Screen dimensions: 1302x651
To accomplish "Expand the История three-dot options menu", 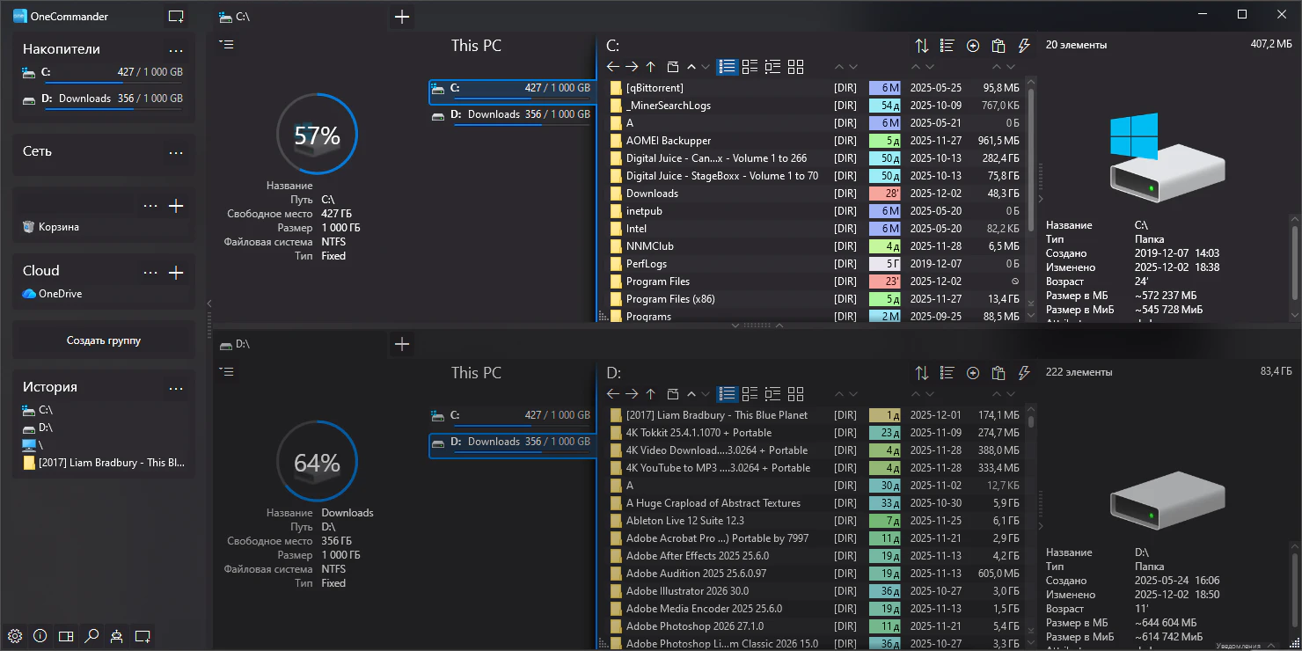I will (x=176, y=388).
